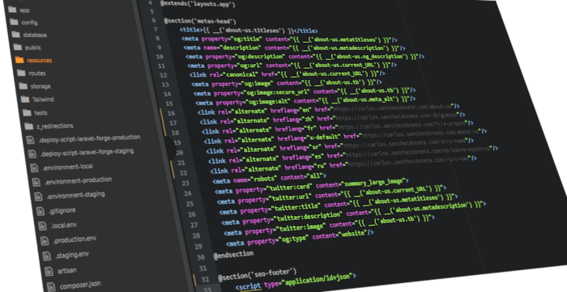Viewport: 567px width, 292px height.
Task: Click the hreflang="x-default" link line
Action: tap(345, 137)
